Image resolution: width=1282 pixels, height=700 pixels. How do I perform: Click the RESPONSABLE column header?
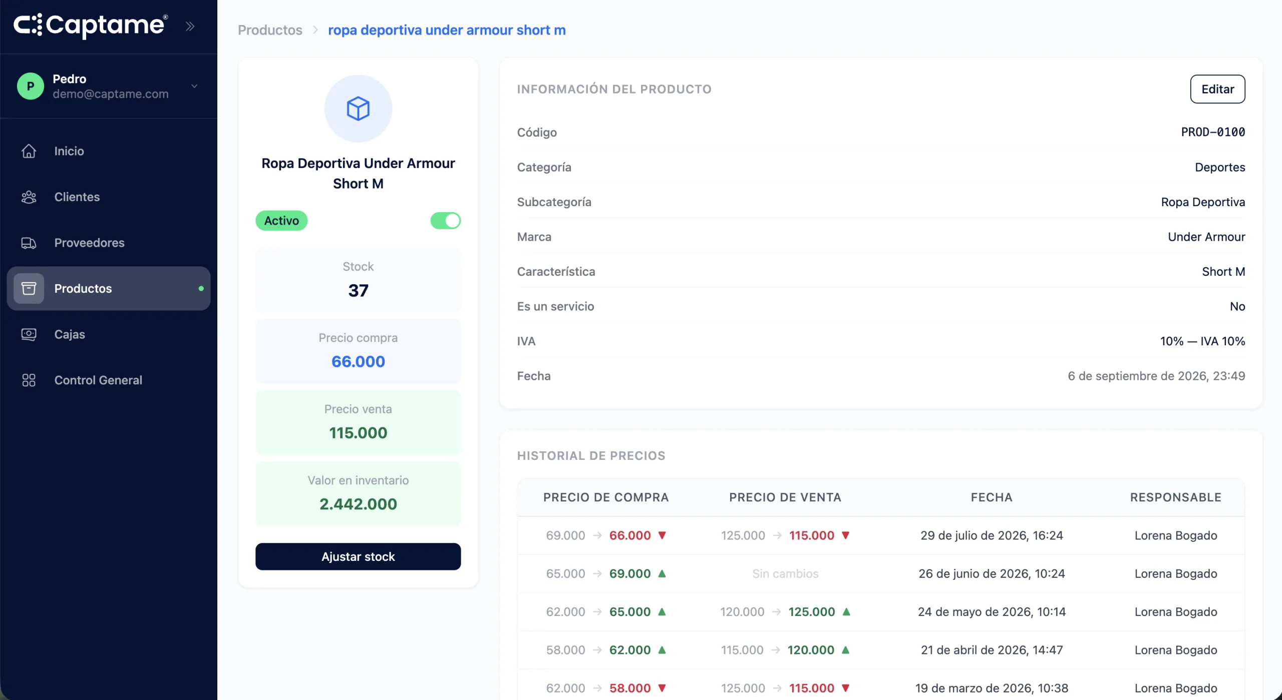[x=1176, y=497]
